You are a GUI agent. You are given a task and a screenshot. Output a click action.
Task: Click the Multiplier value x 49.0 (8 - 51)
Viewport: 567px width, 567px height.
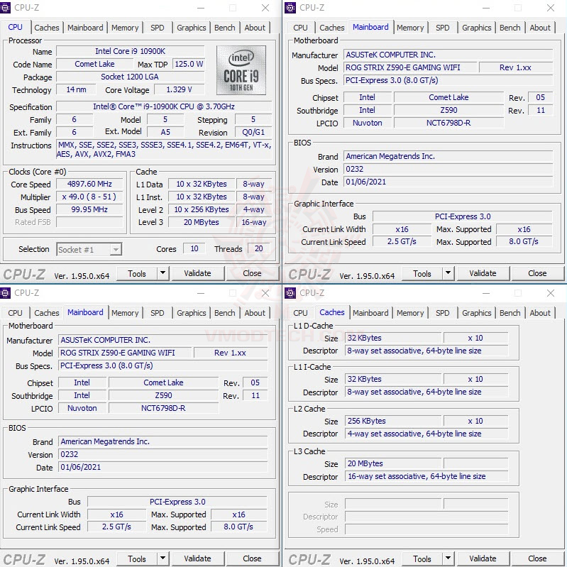click(x=89, y=197)
